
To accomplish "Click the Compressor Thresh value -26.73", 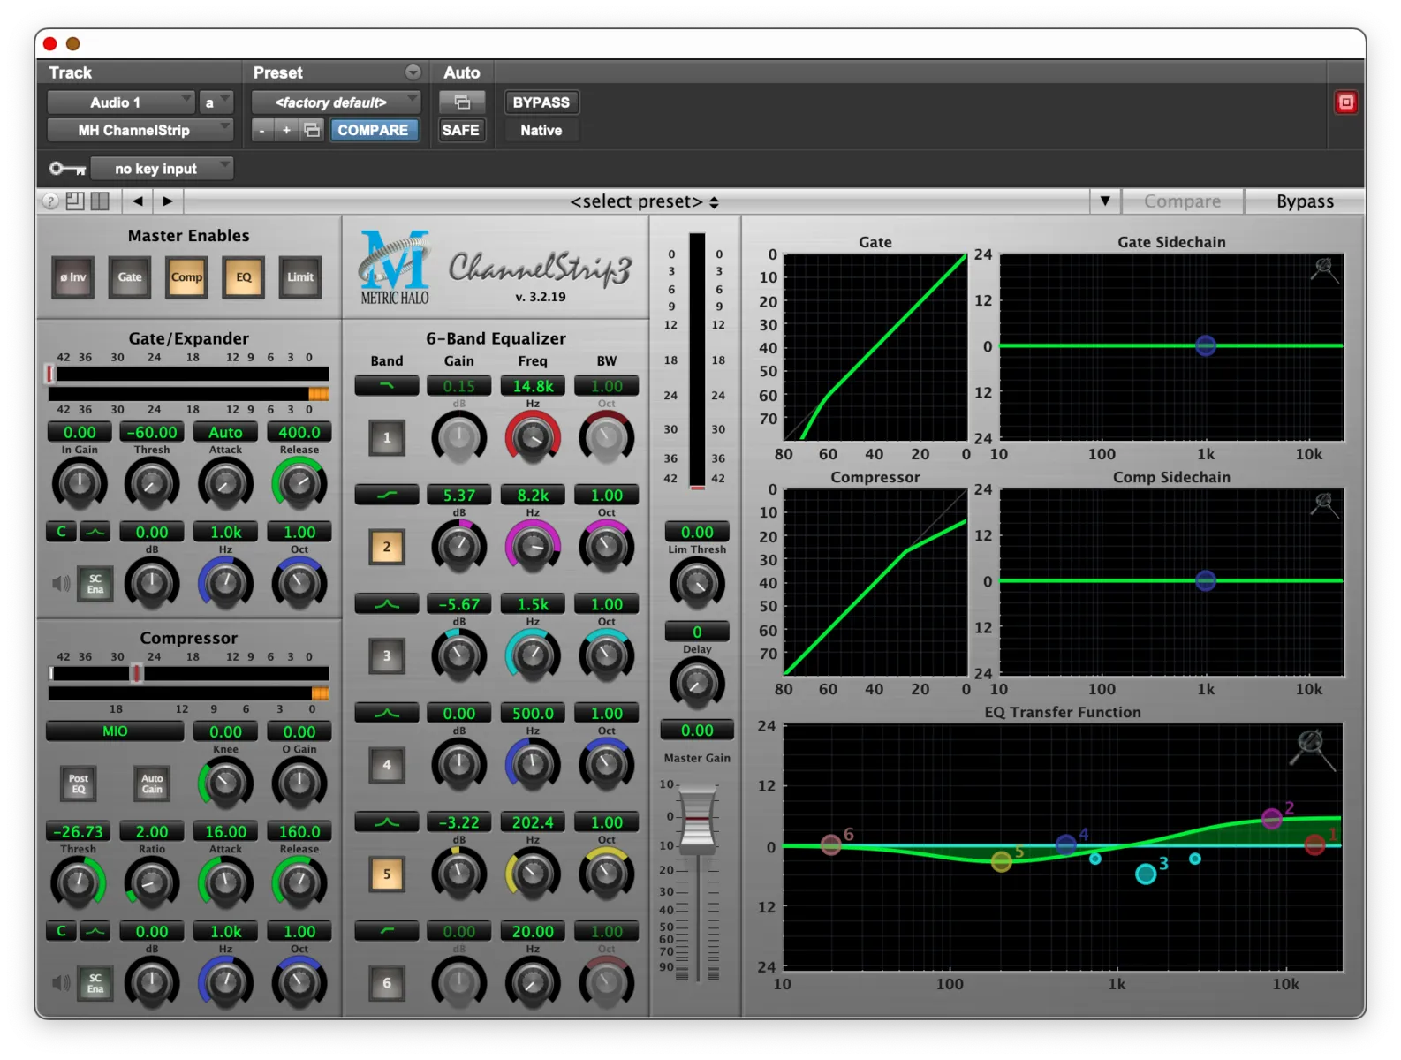I will 79,831.
